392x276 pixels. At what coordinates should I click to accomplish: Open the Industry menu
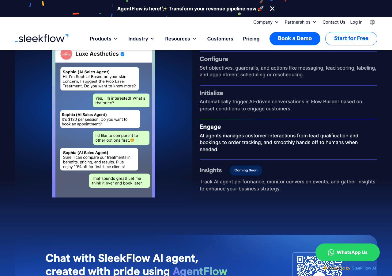pyautogui.click(x=141, y=39)
